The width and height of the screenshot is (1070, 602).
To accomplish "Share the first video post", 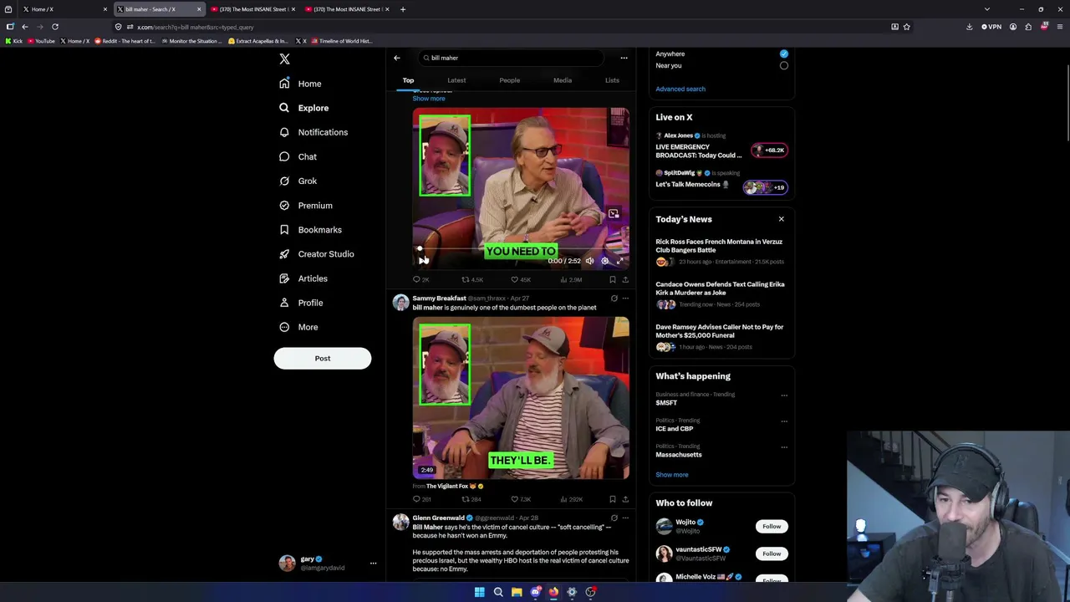I will pyautogui.click(x=624, y=279).
